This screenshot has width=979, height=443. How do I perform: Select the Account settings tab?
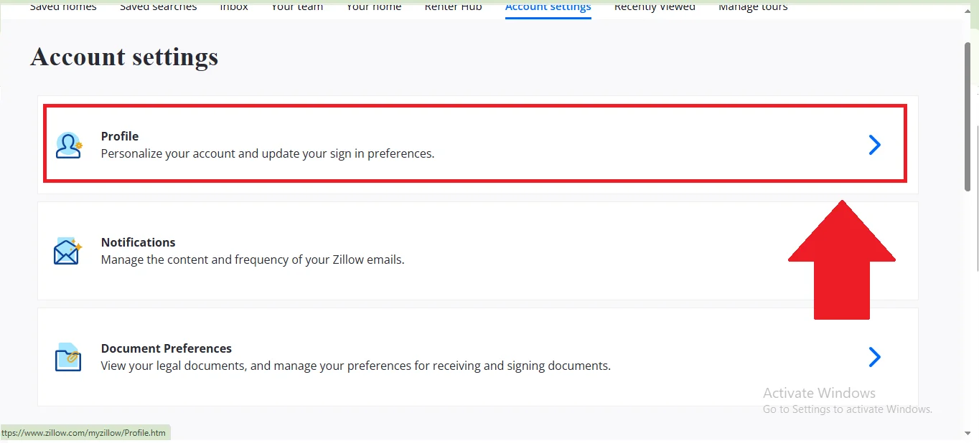tap(548, 6)
